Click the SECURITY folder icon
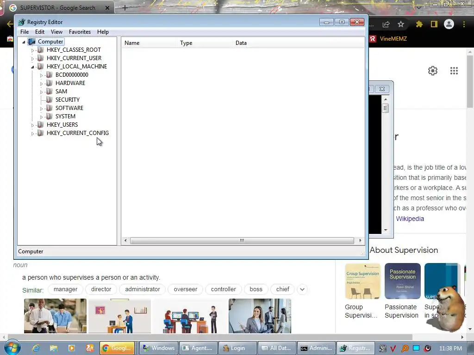This screenshot has width=474, height=355. coord(49,100)
